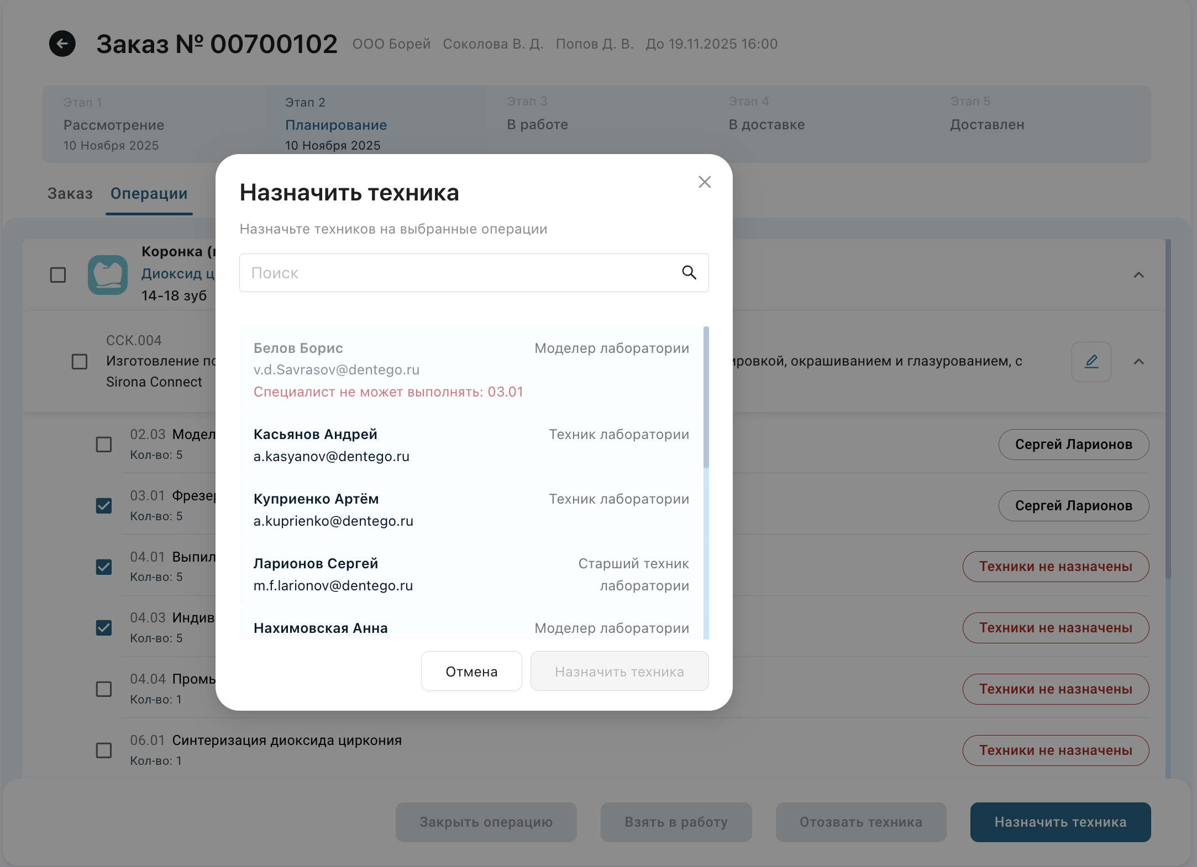Click into the Поиск search field

pos(459,273)
